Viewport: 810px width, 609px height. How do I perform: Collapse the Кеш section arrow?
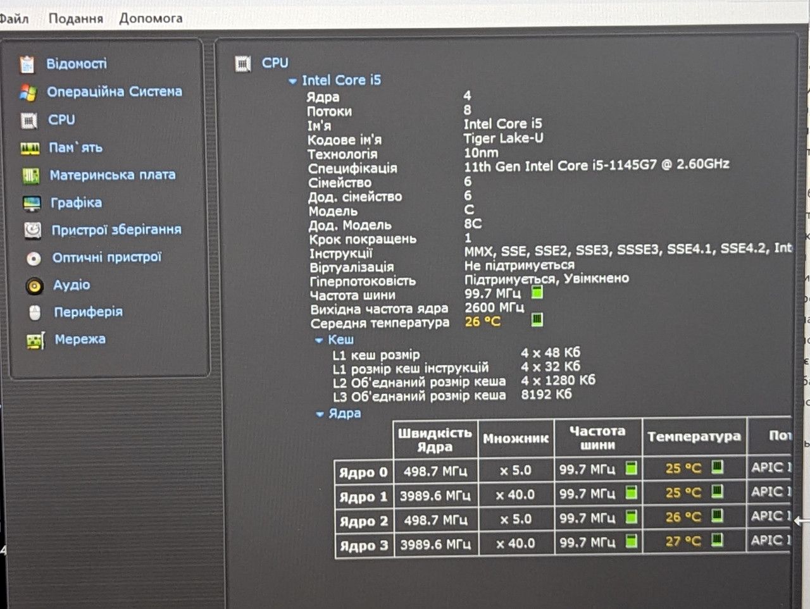[319, 340]
